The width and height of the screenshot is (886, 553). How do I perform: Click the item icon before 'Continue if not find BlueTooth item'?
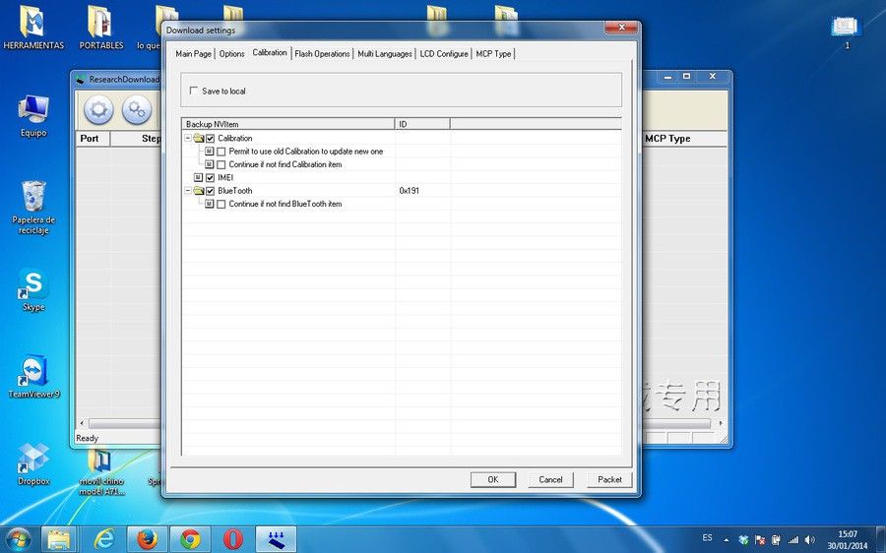click(x=209, y=204)
